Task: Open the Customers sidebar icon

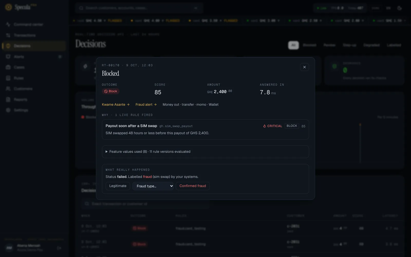Action: tap(8, 89)
